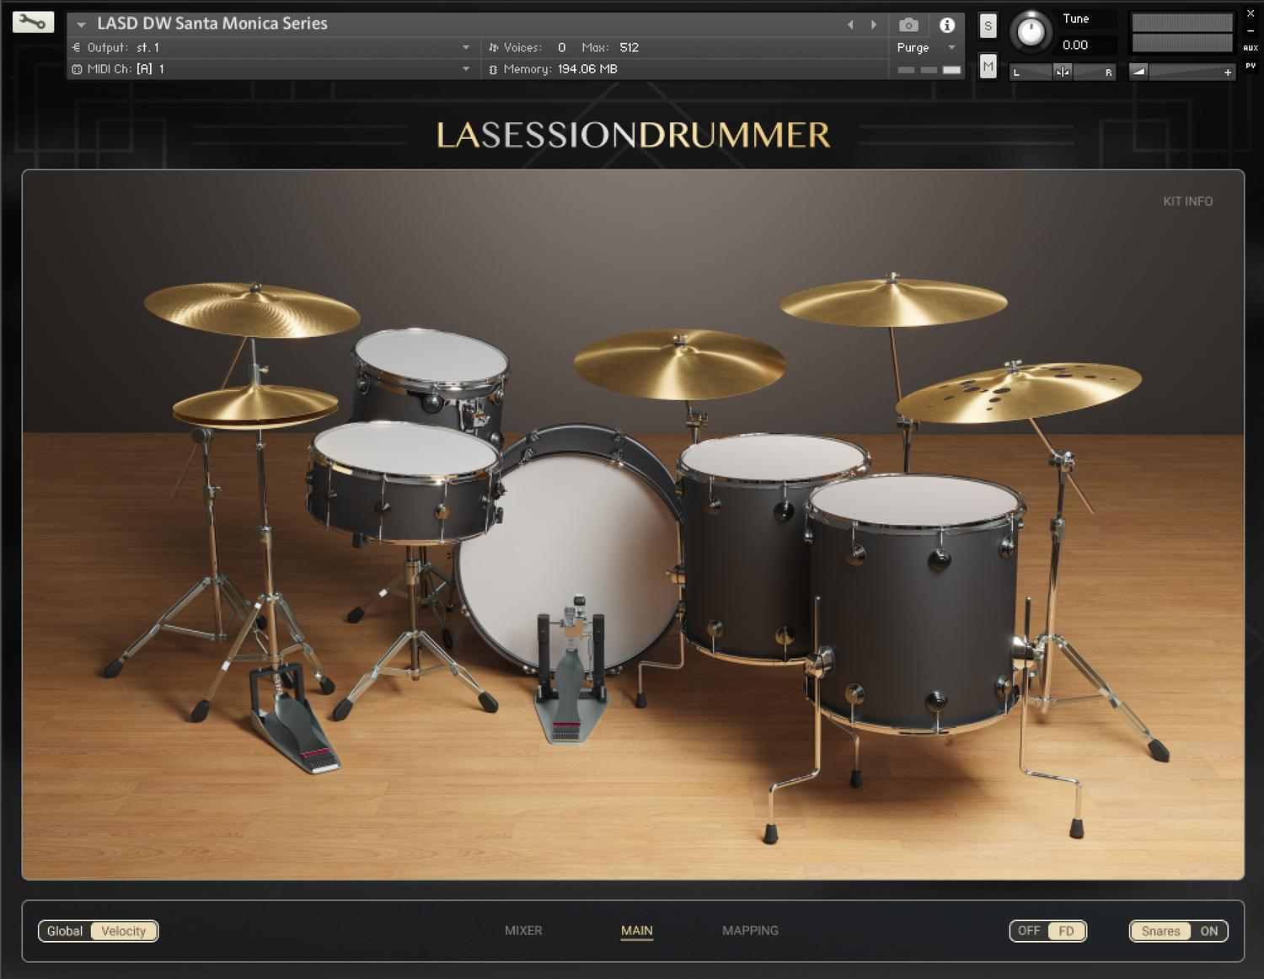Switch to the MAPPING tab

750,930
